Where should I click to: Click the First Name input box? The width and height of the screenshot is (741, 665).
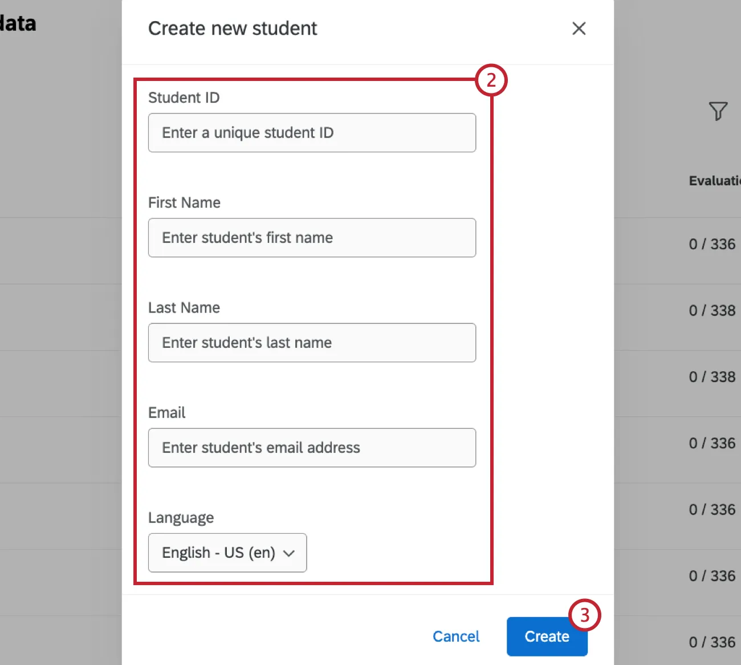tap(312, 238)
